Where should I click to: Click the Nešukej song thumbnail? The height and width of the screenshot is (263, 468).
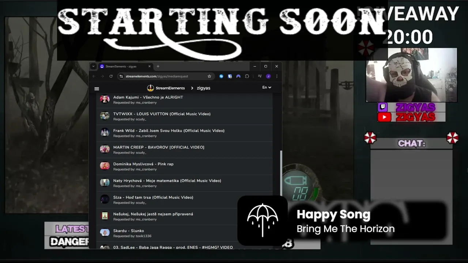click(x=105, y=216)
